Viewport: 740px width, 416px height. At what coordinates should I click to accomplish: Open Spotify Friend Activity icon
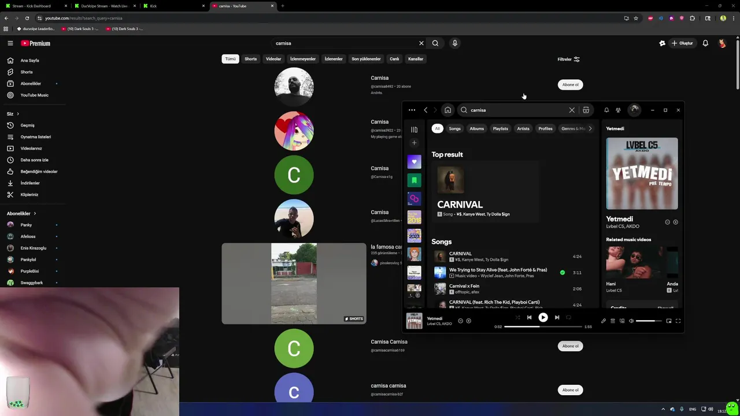[618, 110]
